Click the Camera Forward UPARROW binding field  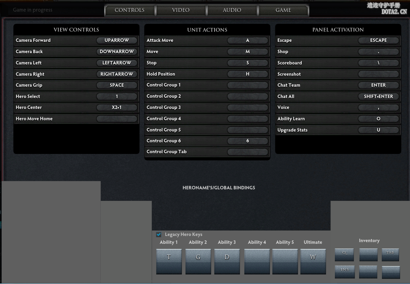coord(117,40)
